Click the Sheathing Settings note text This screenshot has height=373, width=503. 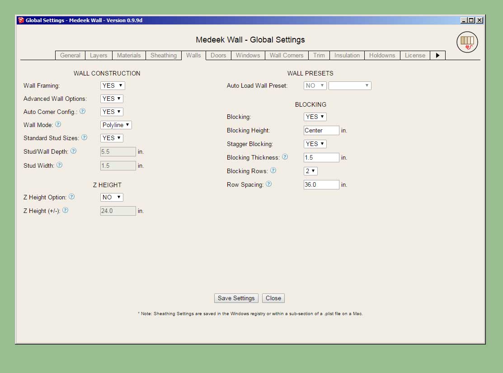coord(250,314)
